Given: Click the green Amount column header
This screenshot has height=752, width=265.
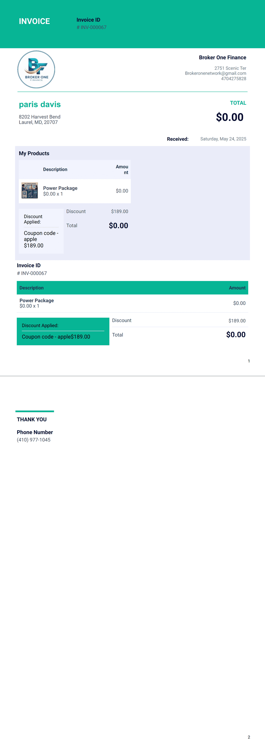Looking at the screenshot, I should 237,288.
